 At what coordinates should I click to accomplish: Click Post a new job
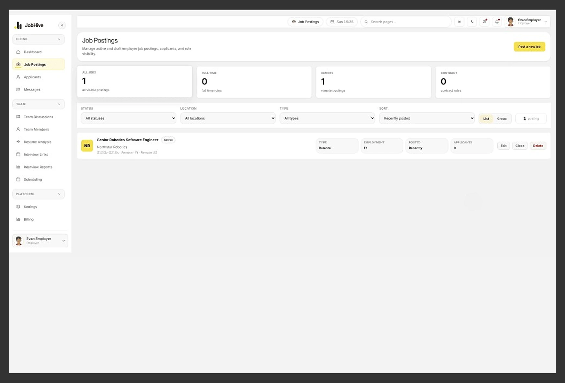(x=529, y=47)
